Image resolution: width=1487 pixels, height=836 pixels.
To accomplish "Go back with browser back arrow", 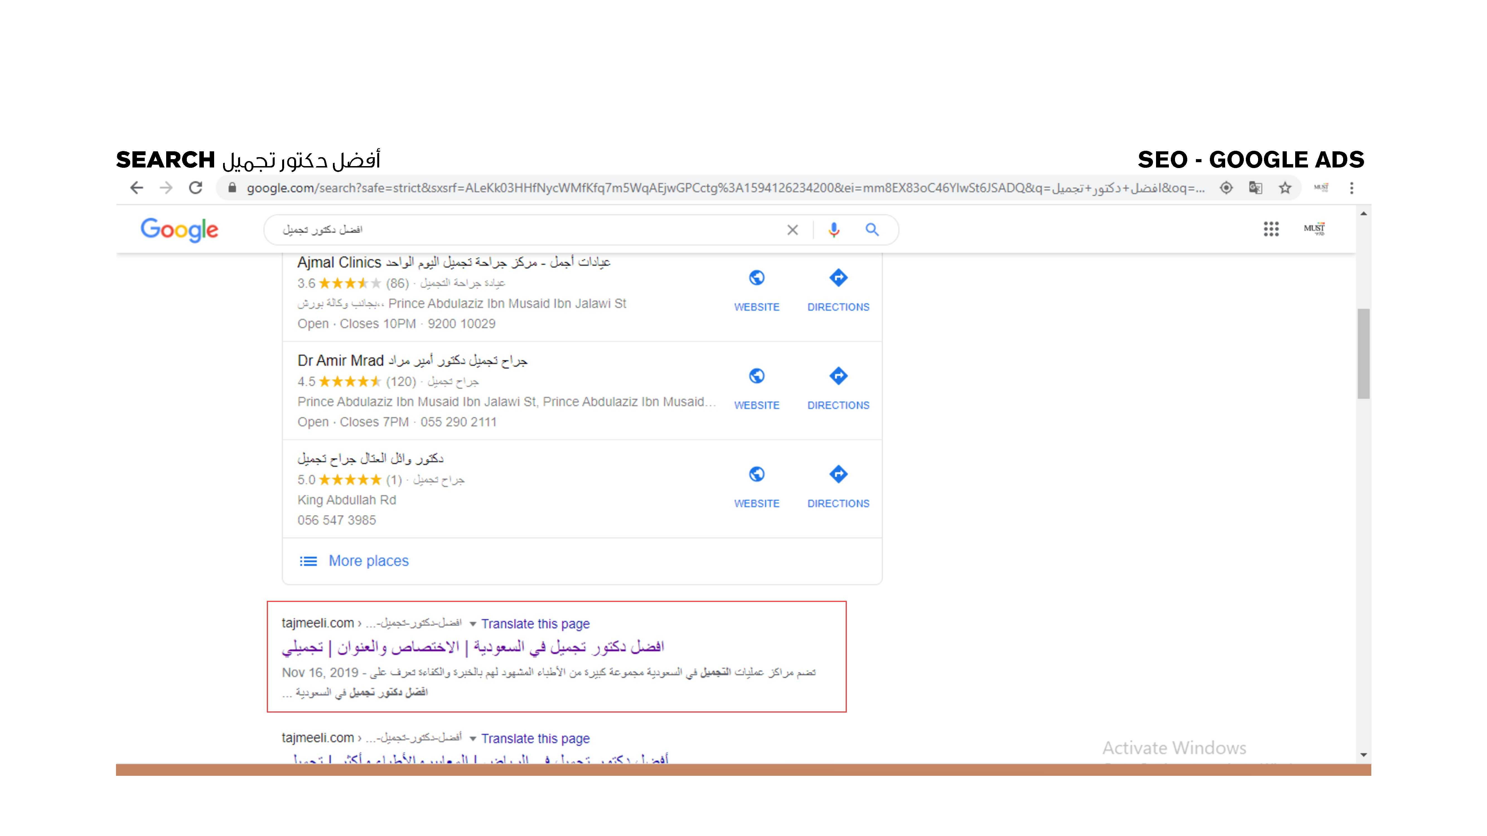I will point(137,188).
